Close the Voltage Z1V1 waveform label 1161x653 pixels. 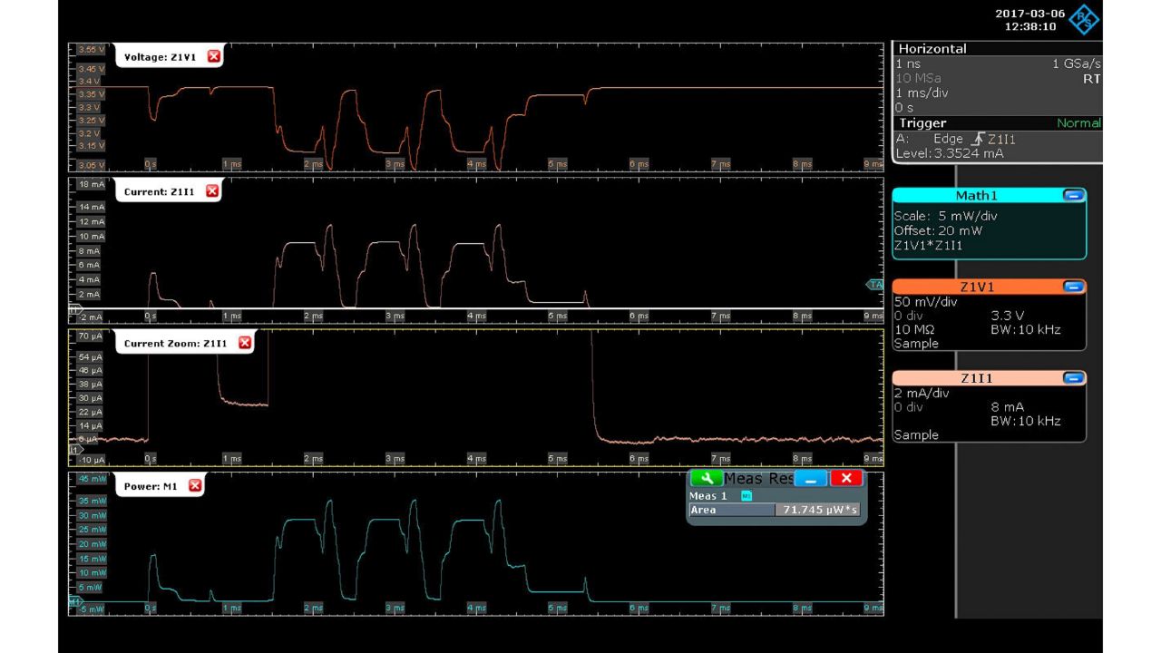point(214,56)
